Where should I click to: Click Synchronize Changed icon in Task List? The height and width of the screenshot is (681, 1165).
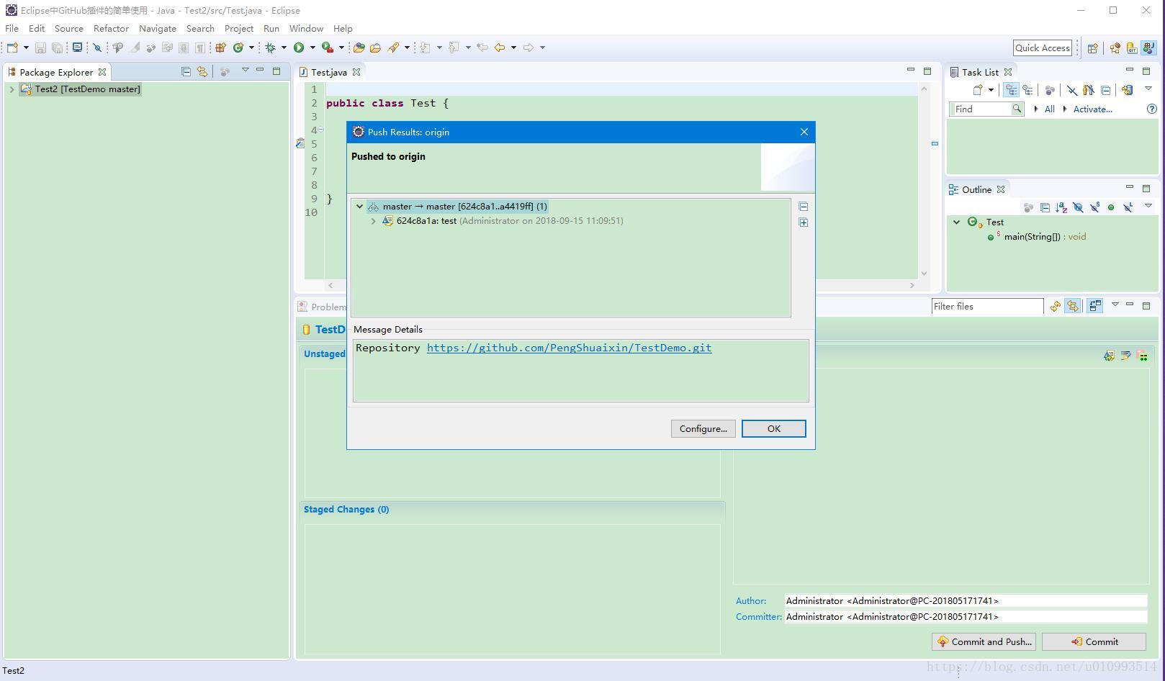tap(1128, 90)
